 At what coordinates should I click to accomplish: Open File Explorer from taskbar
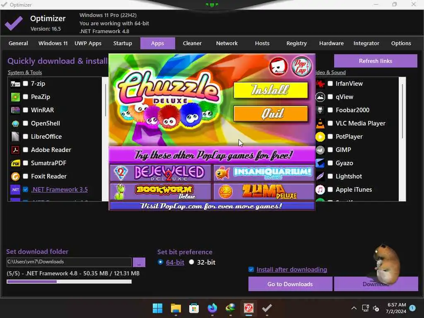pos(176,308)
